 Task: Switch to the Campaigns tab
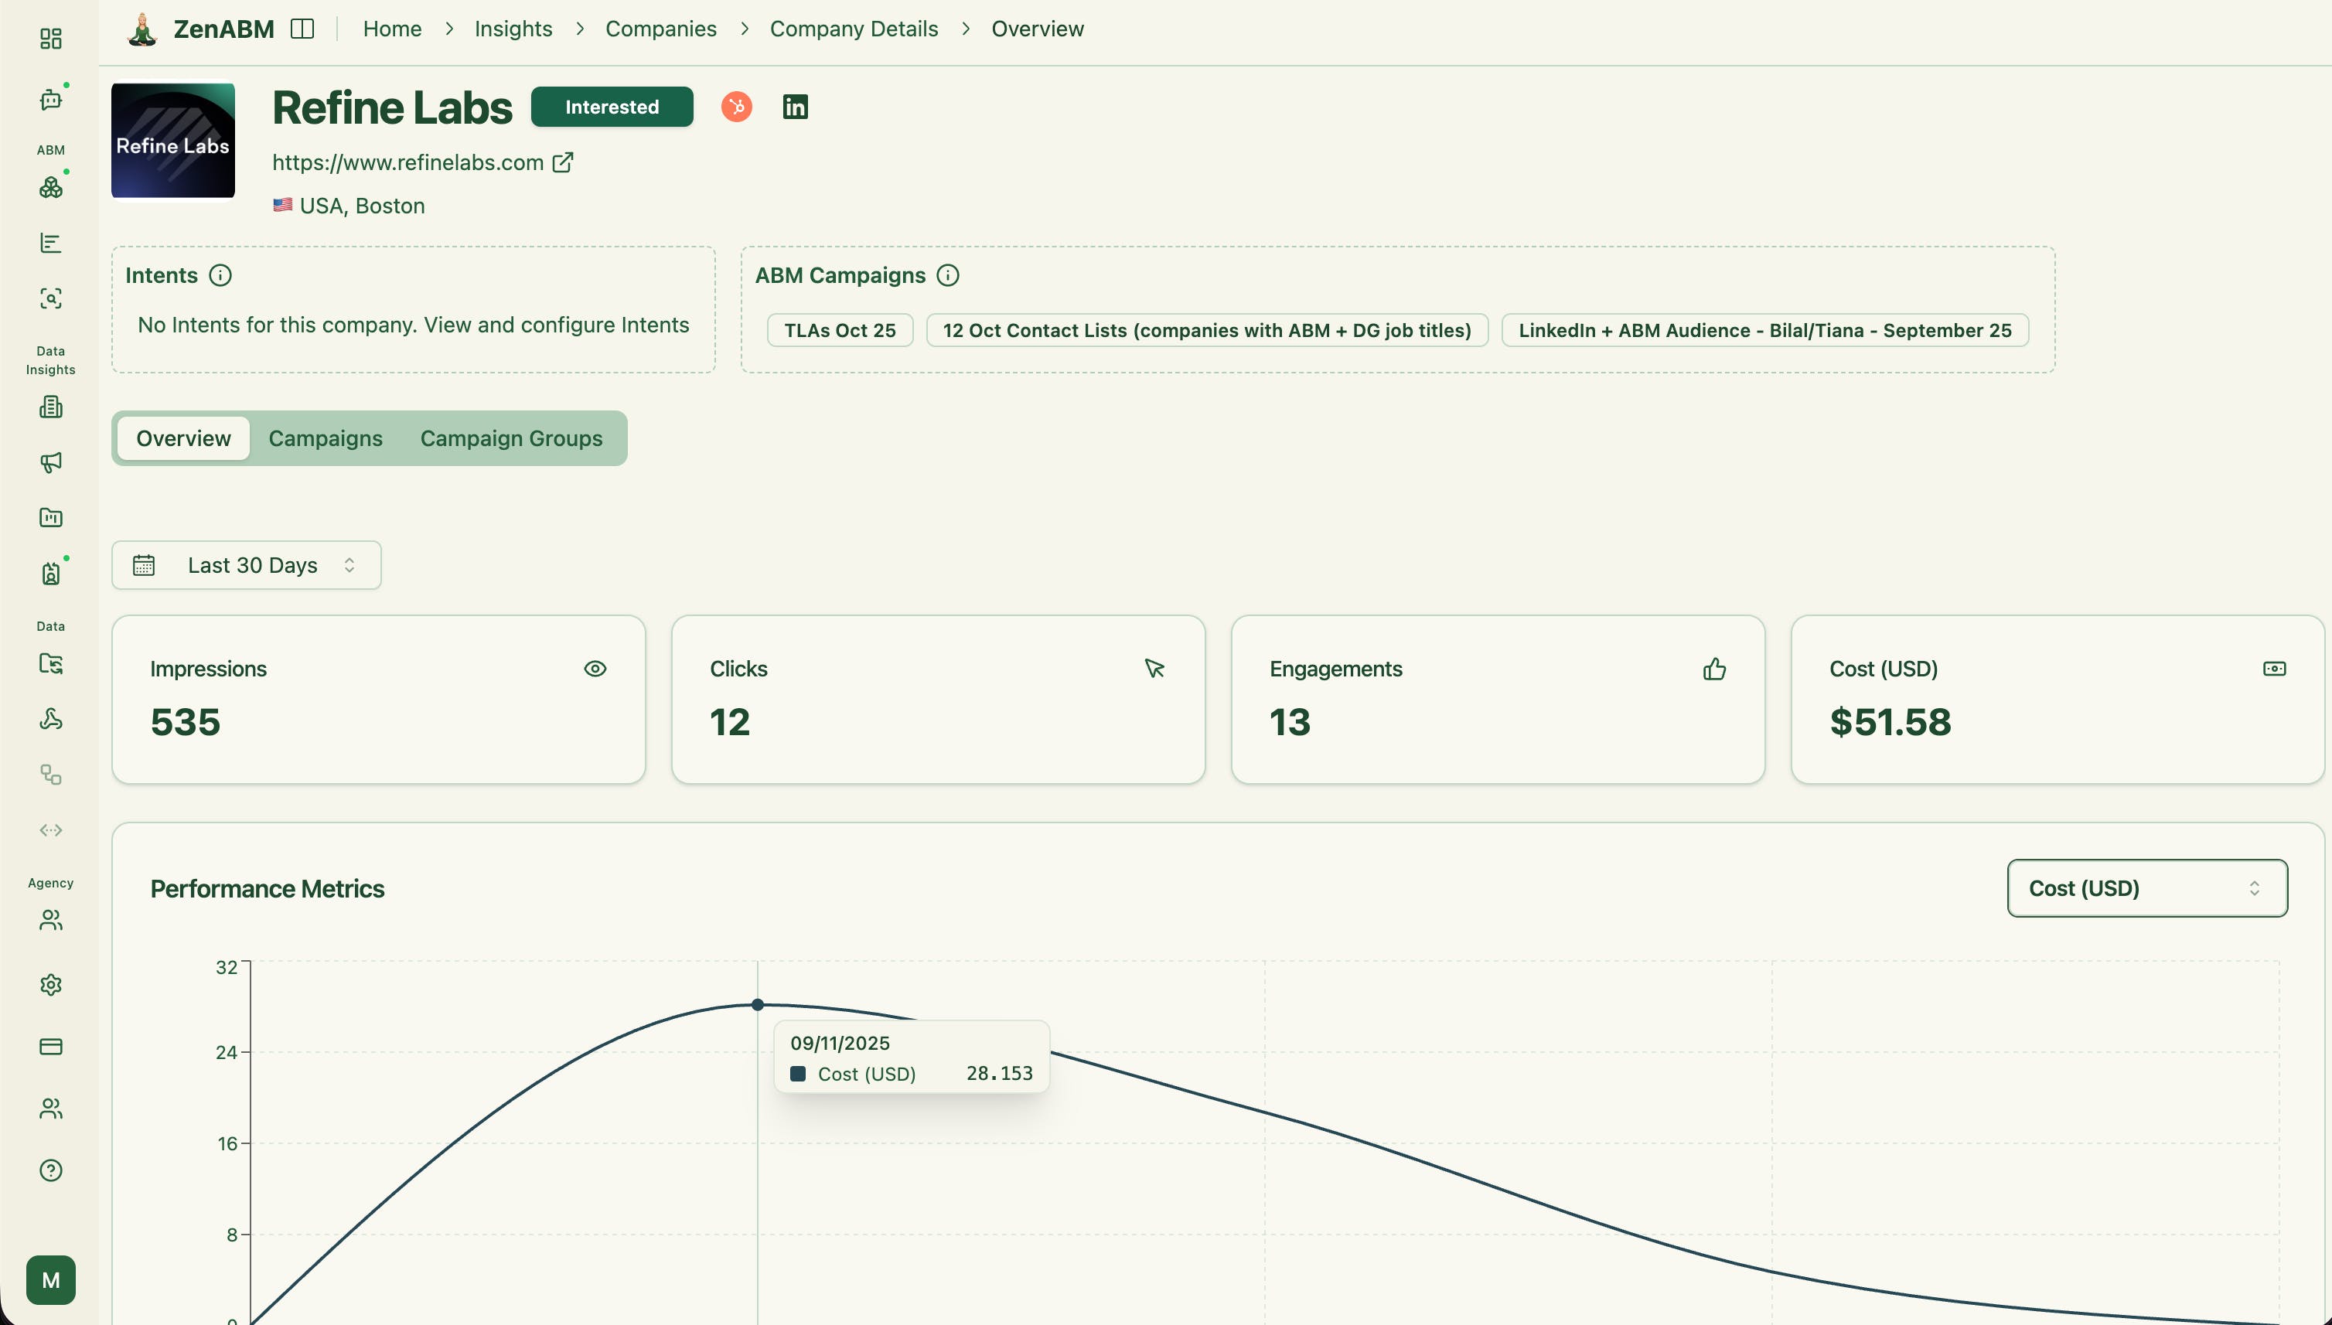pyautogui.click(x=325, y=438)
